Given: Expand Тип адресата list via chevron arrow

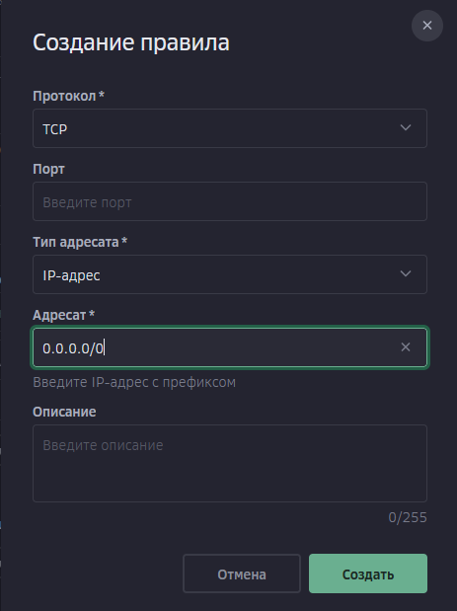Looking at the screenshot, I should (x=406, y=274).
